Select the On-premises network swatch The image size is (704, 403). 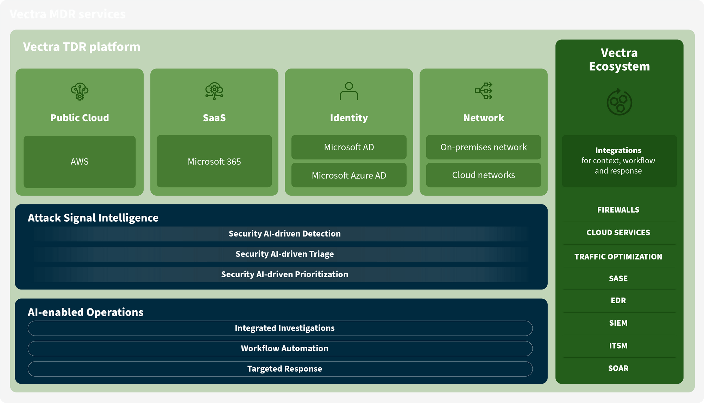point(483,147)
